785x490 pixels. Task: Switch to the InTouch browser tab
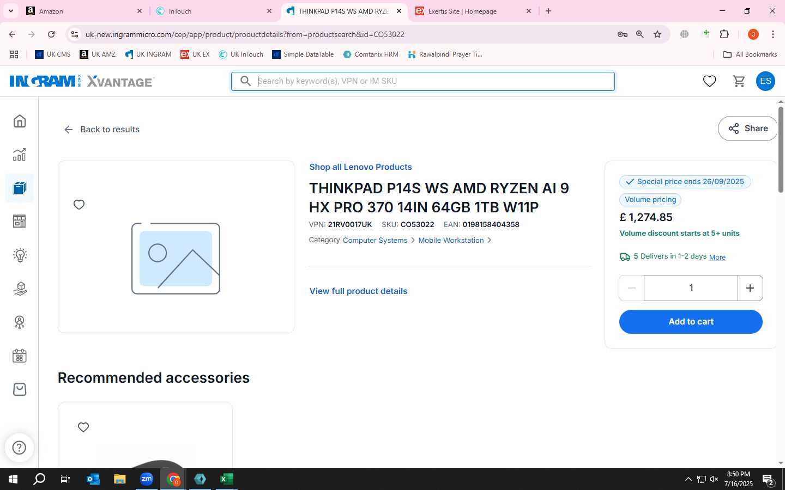tap(214, 11)
